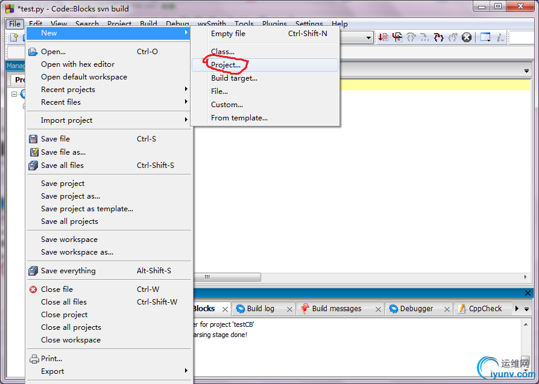Image resolution: width=539 pixels, height=384 pixels.
Task: Close the Debugger log tab
Action: point(447,309)
